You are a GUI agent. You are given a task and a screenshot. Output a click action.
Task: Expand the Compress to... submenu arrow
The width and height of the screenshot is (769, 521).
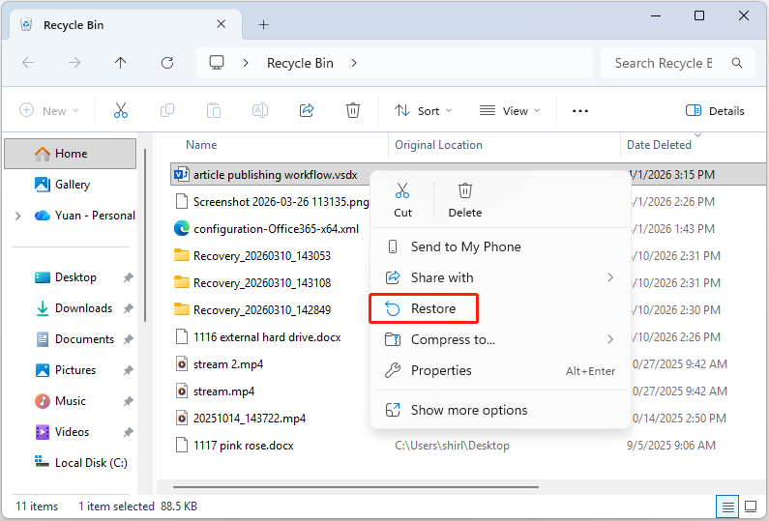tap(610, 339)
